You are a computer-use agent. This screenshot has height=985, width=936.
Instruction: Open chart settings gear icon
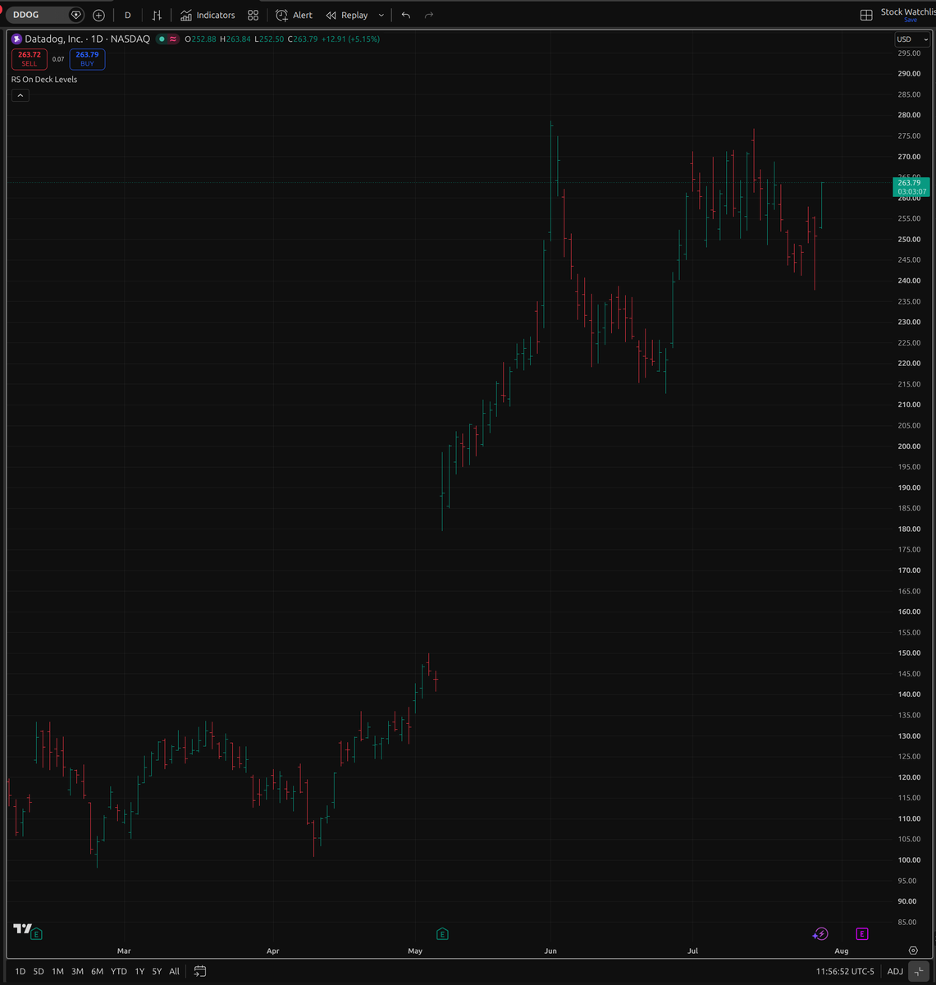913,951
